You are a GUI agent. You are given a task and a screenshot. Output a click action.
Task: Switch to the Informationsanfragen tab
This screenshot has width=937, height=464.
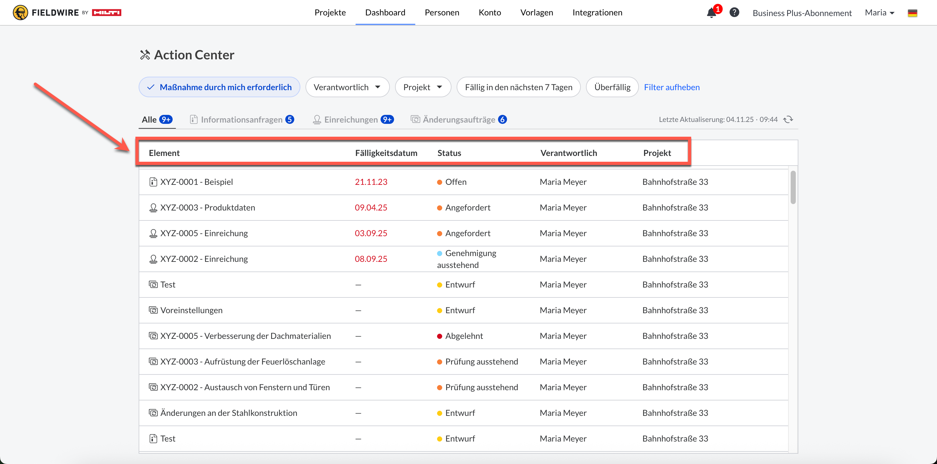coord(242,120)
